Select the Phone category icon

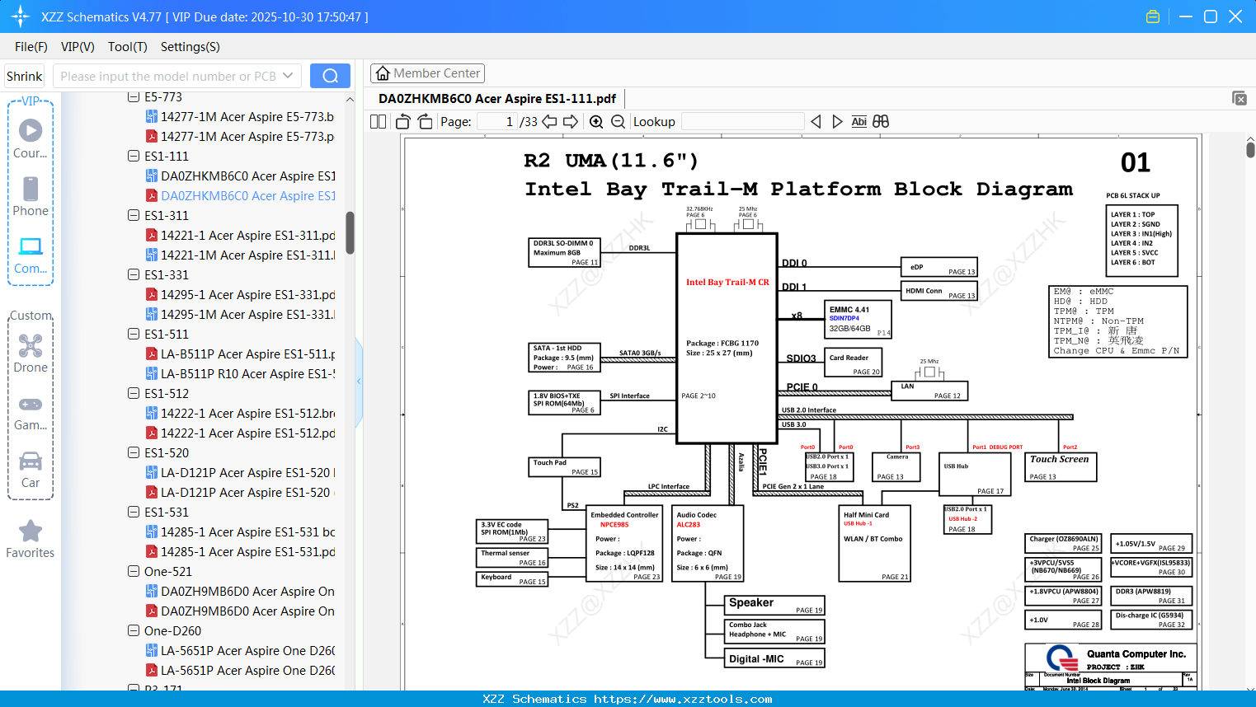31,197
